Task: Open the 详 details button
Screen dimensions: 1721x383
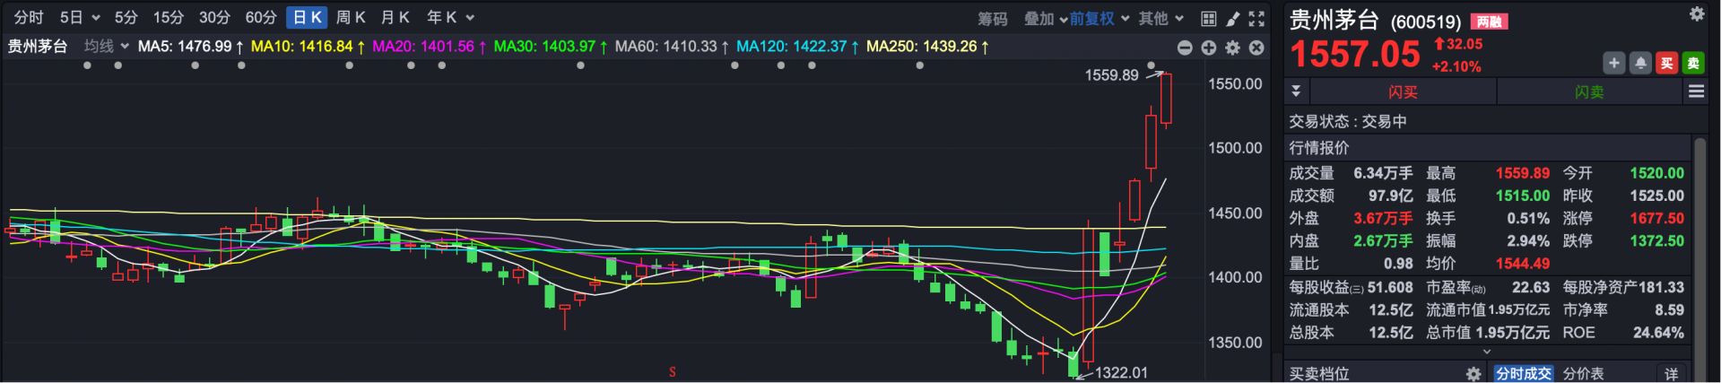Action: pyautogui.click(x=1672, y=373)
